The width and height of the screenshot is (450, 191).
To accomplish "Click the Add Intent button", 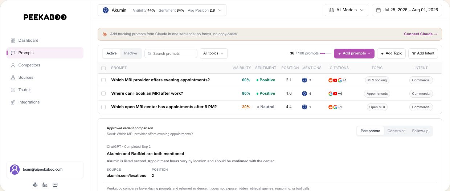I will [423, 53].
